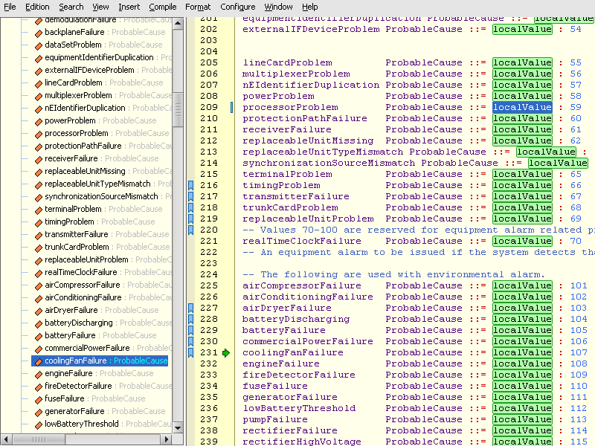Click highlighted localValue on line 209
The image size is (595, 446).
[522, 107]
